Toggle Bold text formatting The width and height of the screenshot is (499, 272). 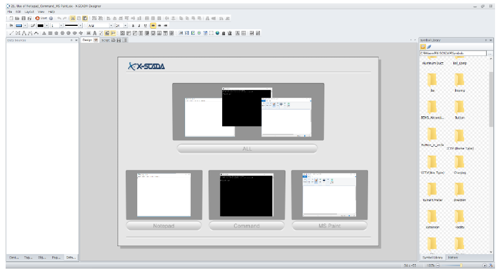coord(133,26)
